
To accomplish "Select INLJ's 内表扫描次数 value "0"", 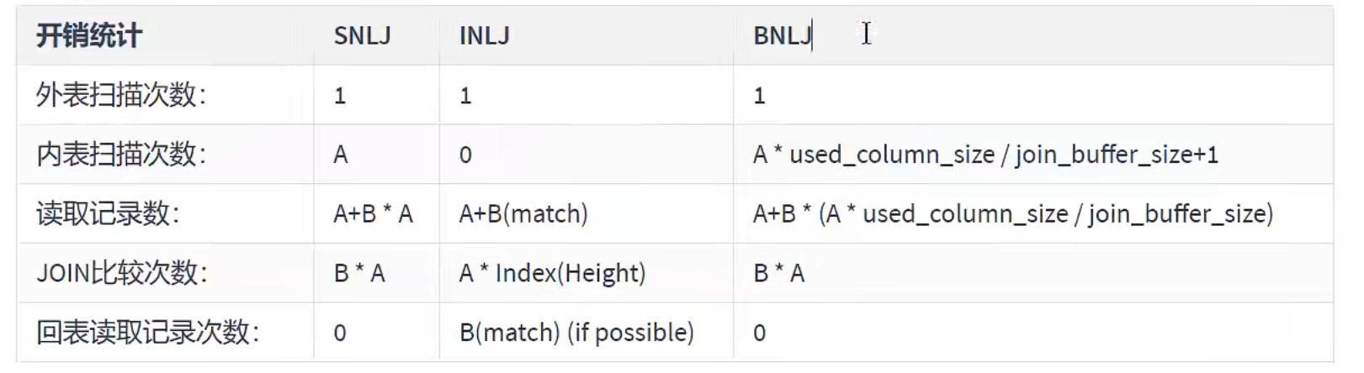I will (x=465, y=155).
